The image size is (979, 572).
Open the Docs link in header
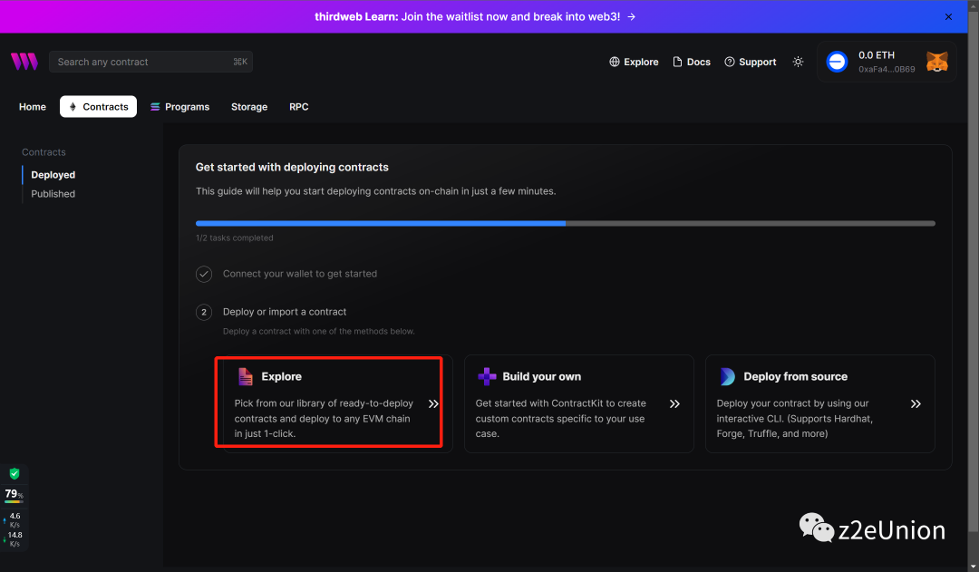692,62
